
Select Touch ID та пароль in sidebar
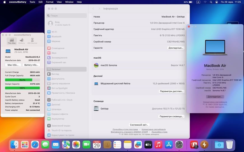[66, 130]
